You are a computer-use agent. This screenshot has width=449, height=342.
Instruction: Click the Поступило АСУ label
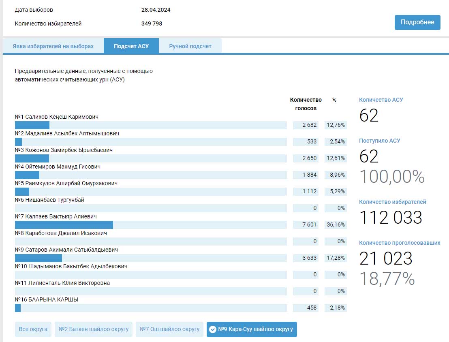click(379, 141)
